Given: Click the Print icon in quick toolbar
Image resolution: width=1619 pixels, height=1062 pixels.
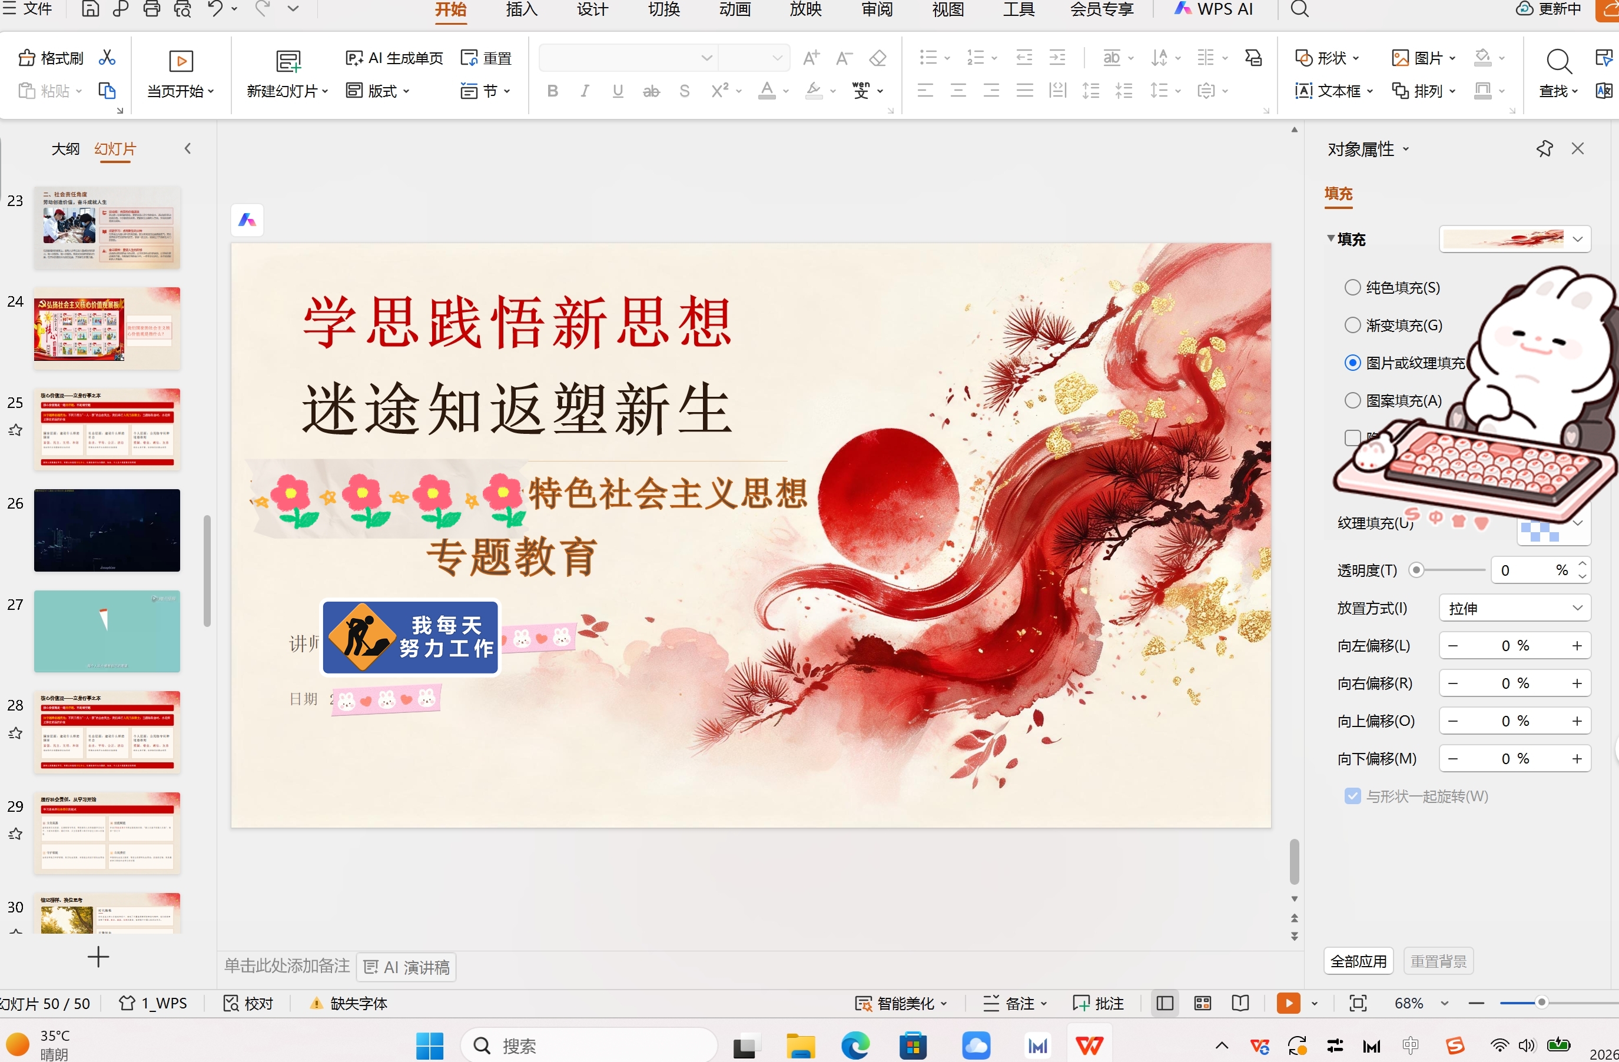Looking at the screenshot, I should (x=152, y=9).
